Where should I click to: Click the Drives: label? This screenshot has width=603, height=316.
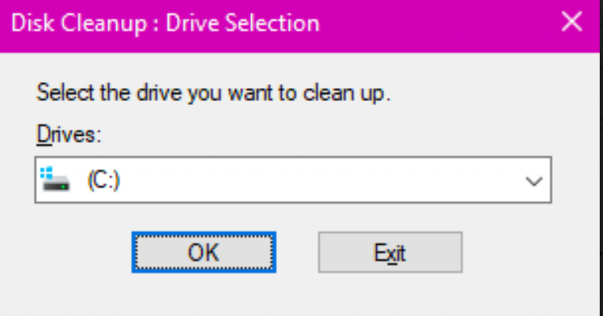click(69, 135)
